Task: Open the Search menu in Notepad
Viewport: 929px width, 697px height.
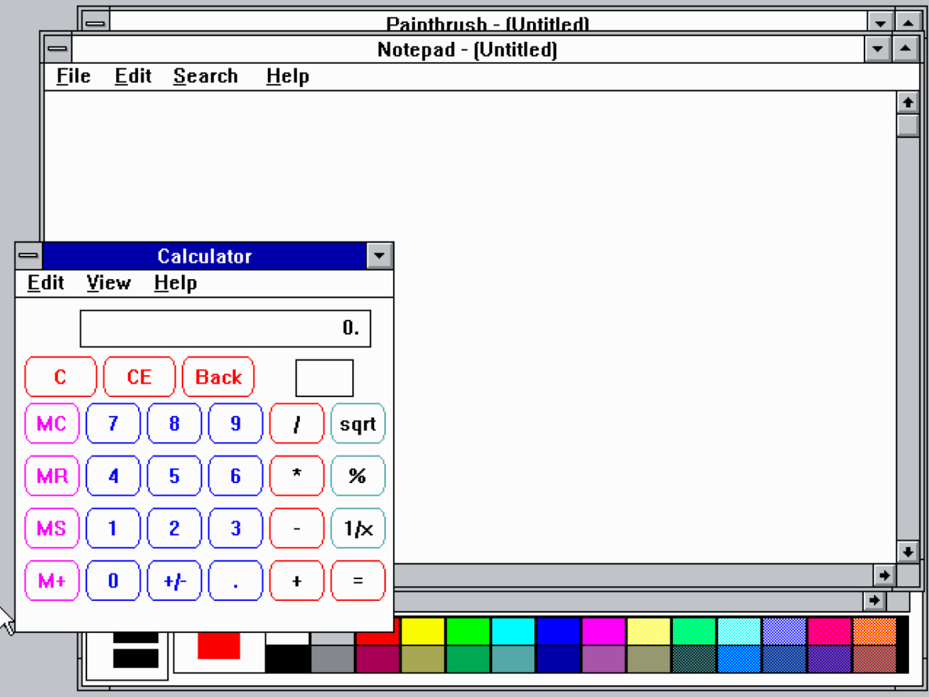Action: pyautogui.click(x=205, y=75)
